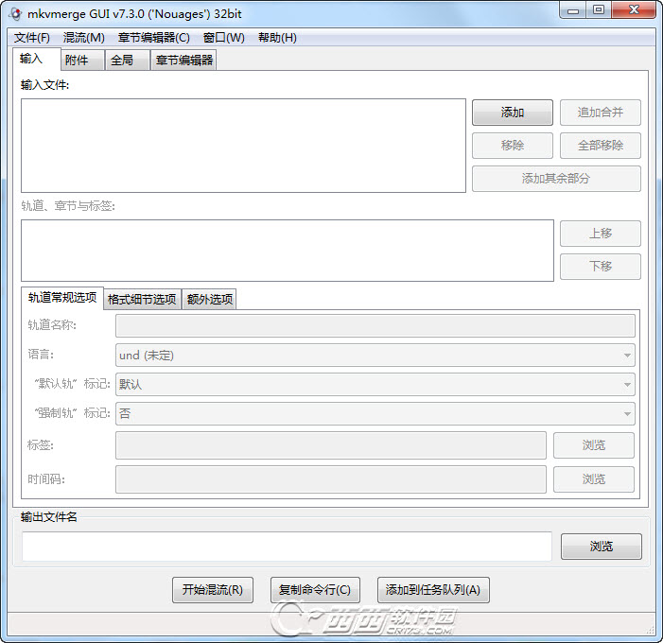Viewport: 663px width, 643px height.
Task: Click the 添加 button to add input files
Action: (513, 113)
